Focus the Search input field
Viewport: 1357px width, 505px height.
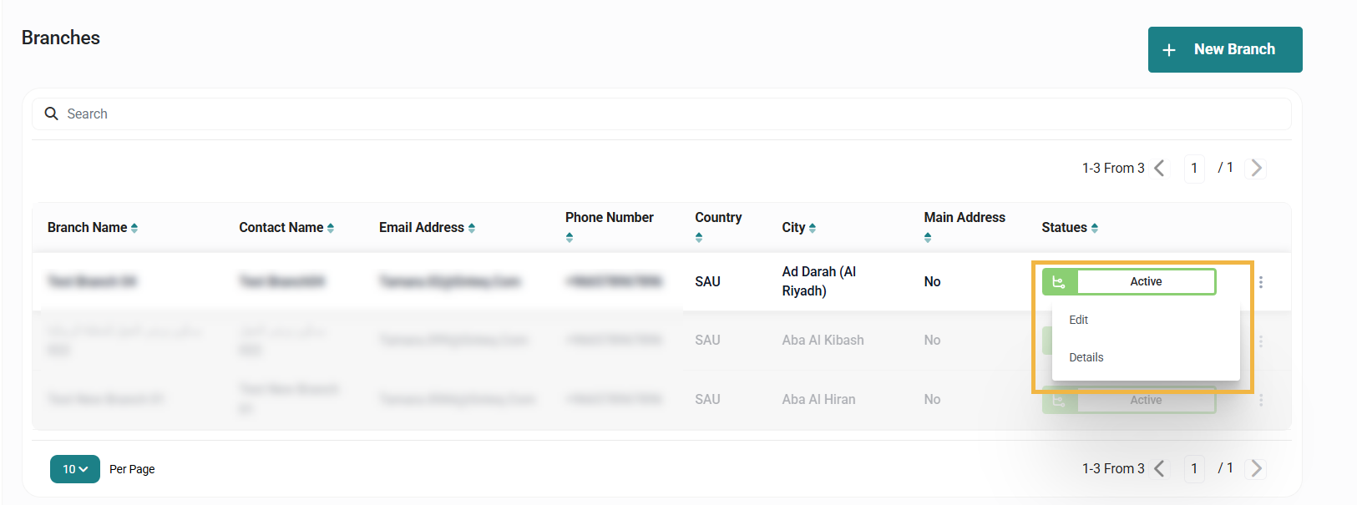[x=668, y=114]
